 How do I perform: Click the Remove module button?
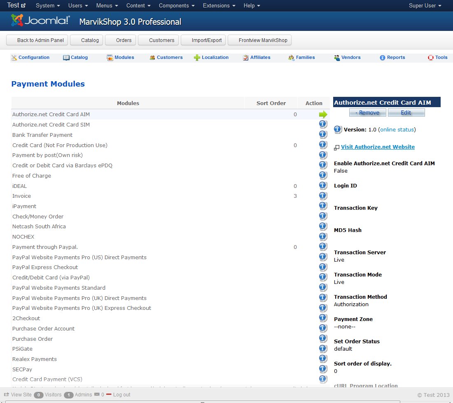coord(367,113)
